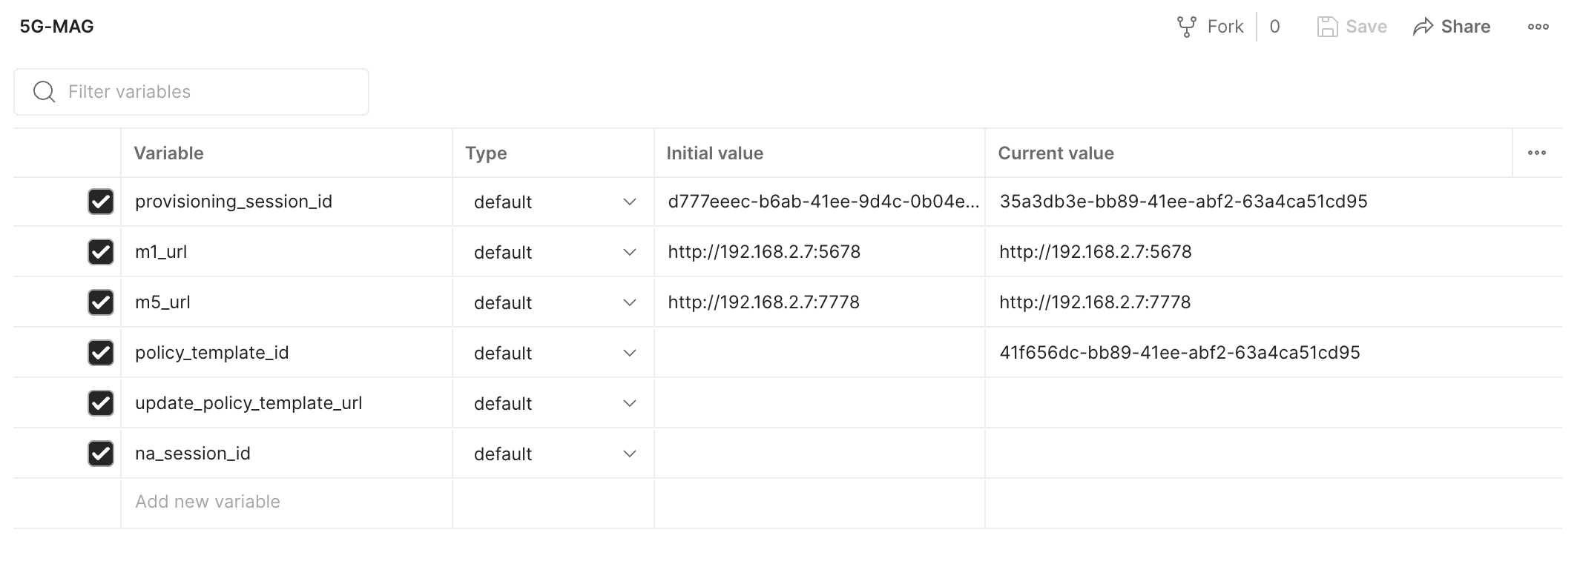
Task: Open type dropdown for update_policy_template_url
Action: click(629, 403)
